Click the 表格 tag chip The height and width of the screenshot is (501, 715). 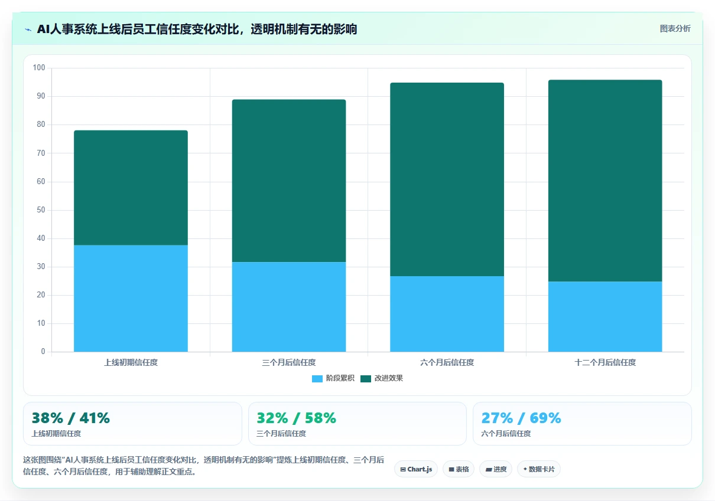(459, 469)
